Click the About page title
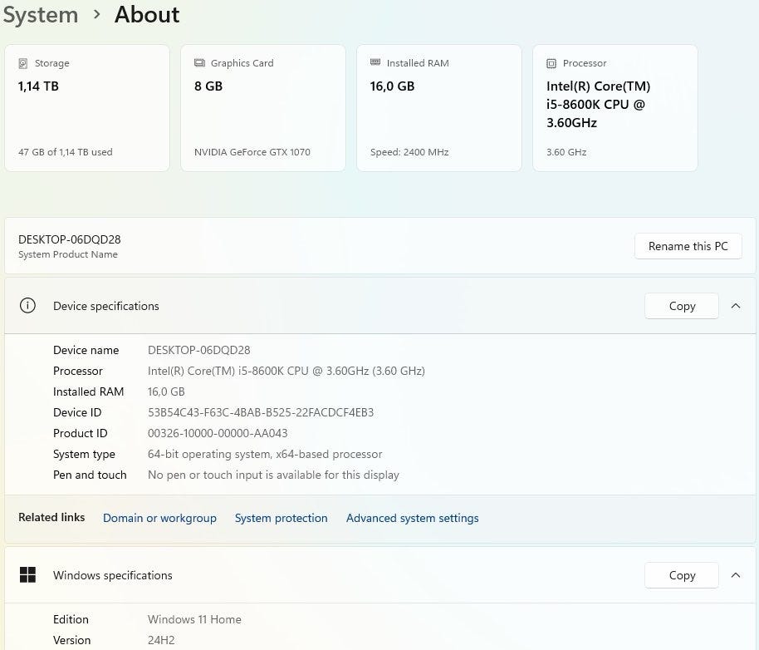759x650 pixels. pos(147,15)
